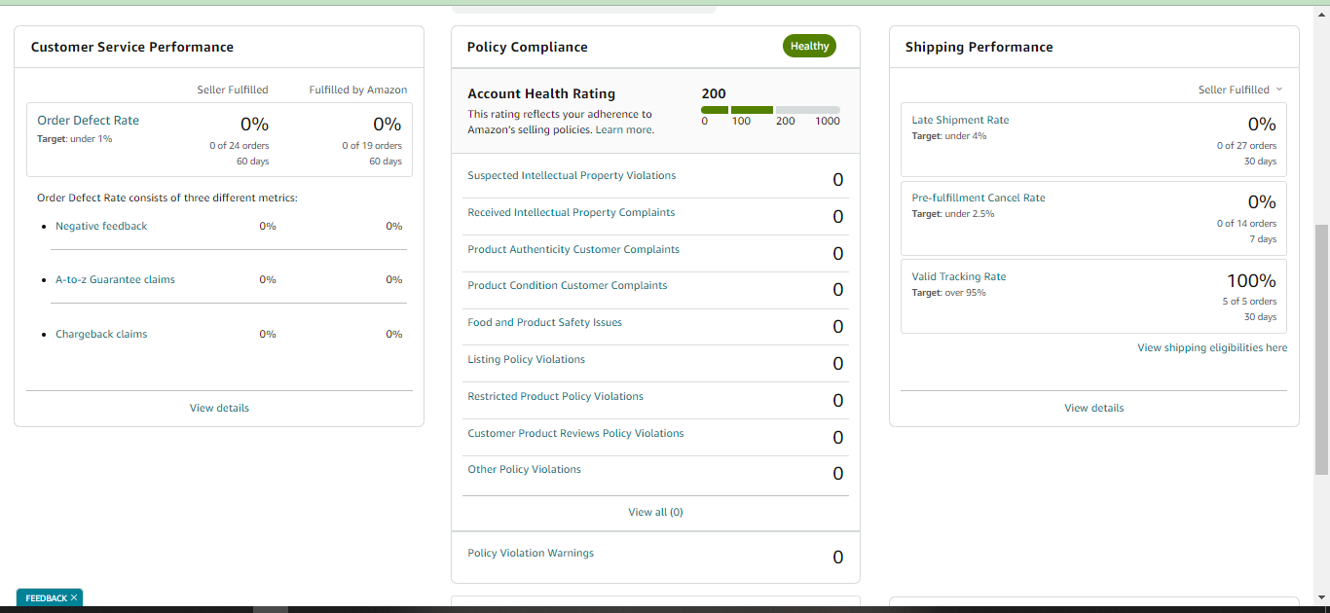Viewport: 1330px width, 613px height.
Task: Open Product Authenticity Customer Complaints
Action: click(573, 249)
